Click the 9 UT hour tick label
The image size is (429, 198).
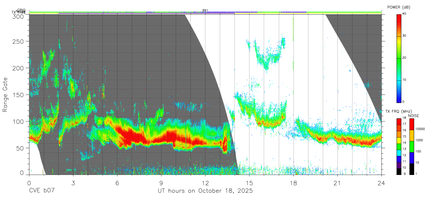(161, 183)
